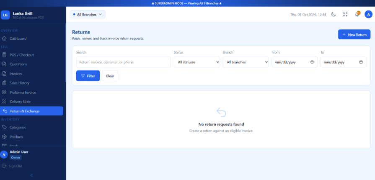Click the Categories tag icon
The height and width of the screenshot is (180, 375).
pyautogui.click(x=4, y=127)
